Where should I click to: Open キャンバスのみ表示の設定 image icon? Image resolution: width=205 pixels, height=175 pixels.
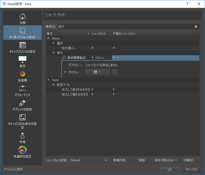(x=22, y=117)
